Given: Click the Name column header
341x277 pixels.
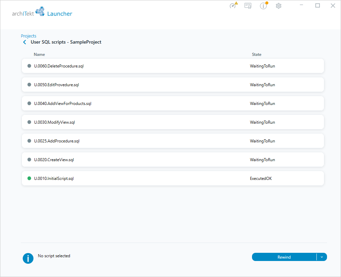Looking at the screenshot, I should pos(39,55).
